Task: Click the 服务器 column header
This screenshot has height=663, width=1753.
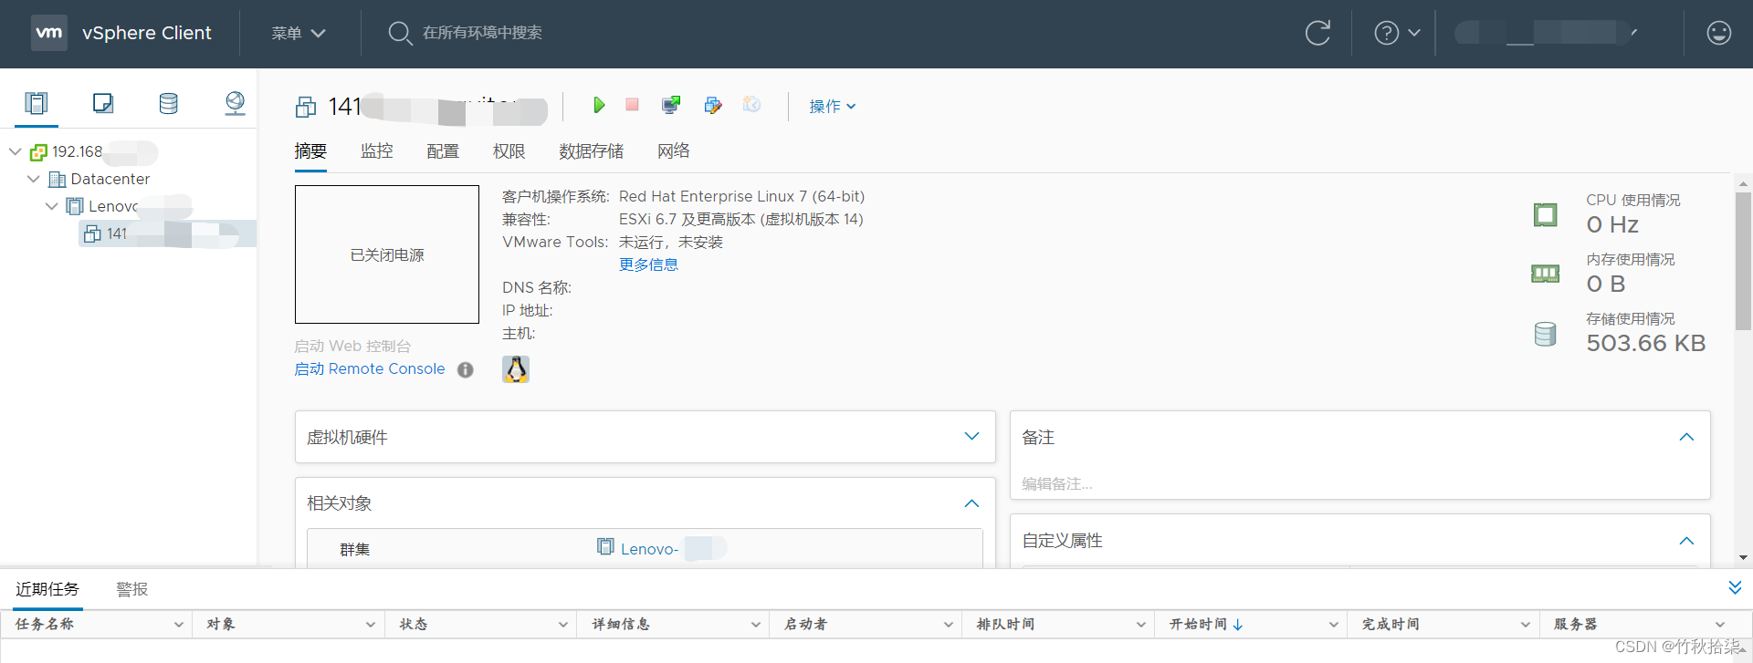Action: [x=1576, y=624]
